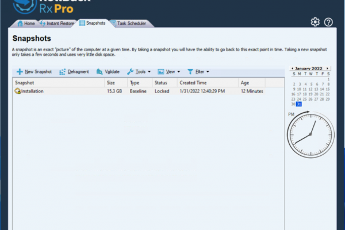
Task: Click the Installation snapshot lock icon
Action: click(x=17, y=91)
